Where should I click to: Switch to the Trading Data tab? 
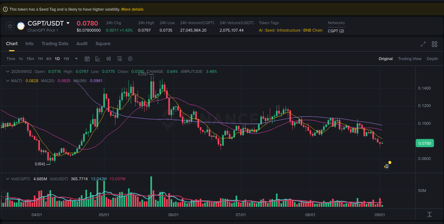(55, 43)
